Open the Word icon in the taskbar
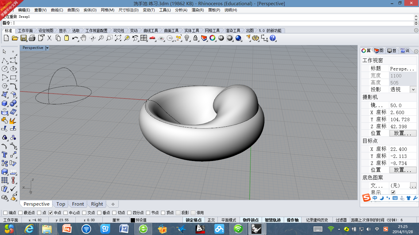This screenshot has width=419, height=235. (x=124, y=229)
